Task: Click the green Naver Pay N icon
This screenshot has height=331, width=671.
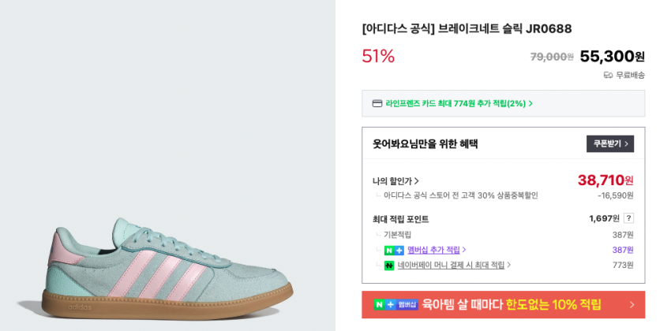Action: pyautogui.click(x=389, y=266)
